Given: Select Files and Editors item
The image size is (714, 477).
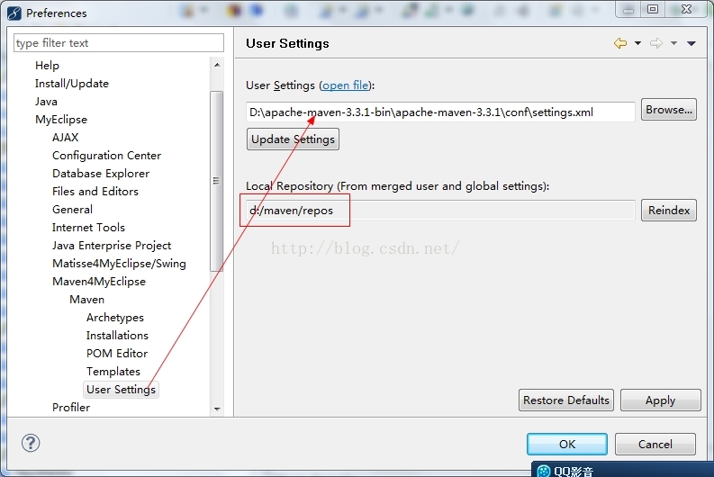Looking at the screenshot, I should tap(95, 192).
